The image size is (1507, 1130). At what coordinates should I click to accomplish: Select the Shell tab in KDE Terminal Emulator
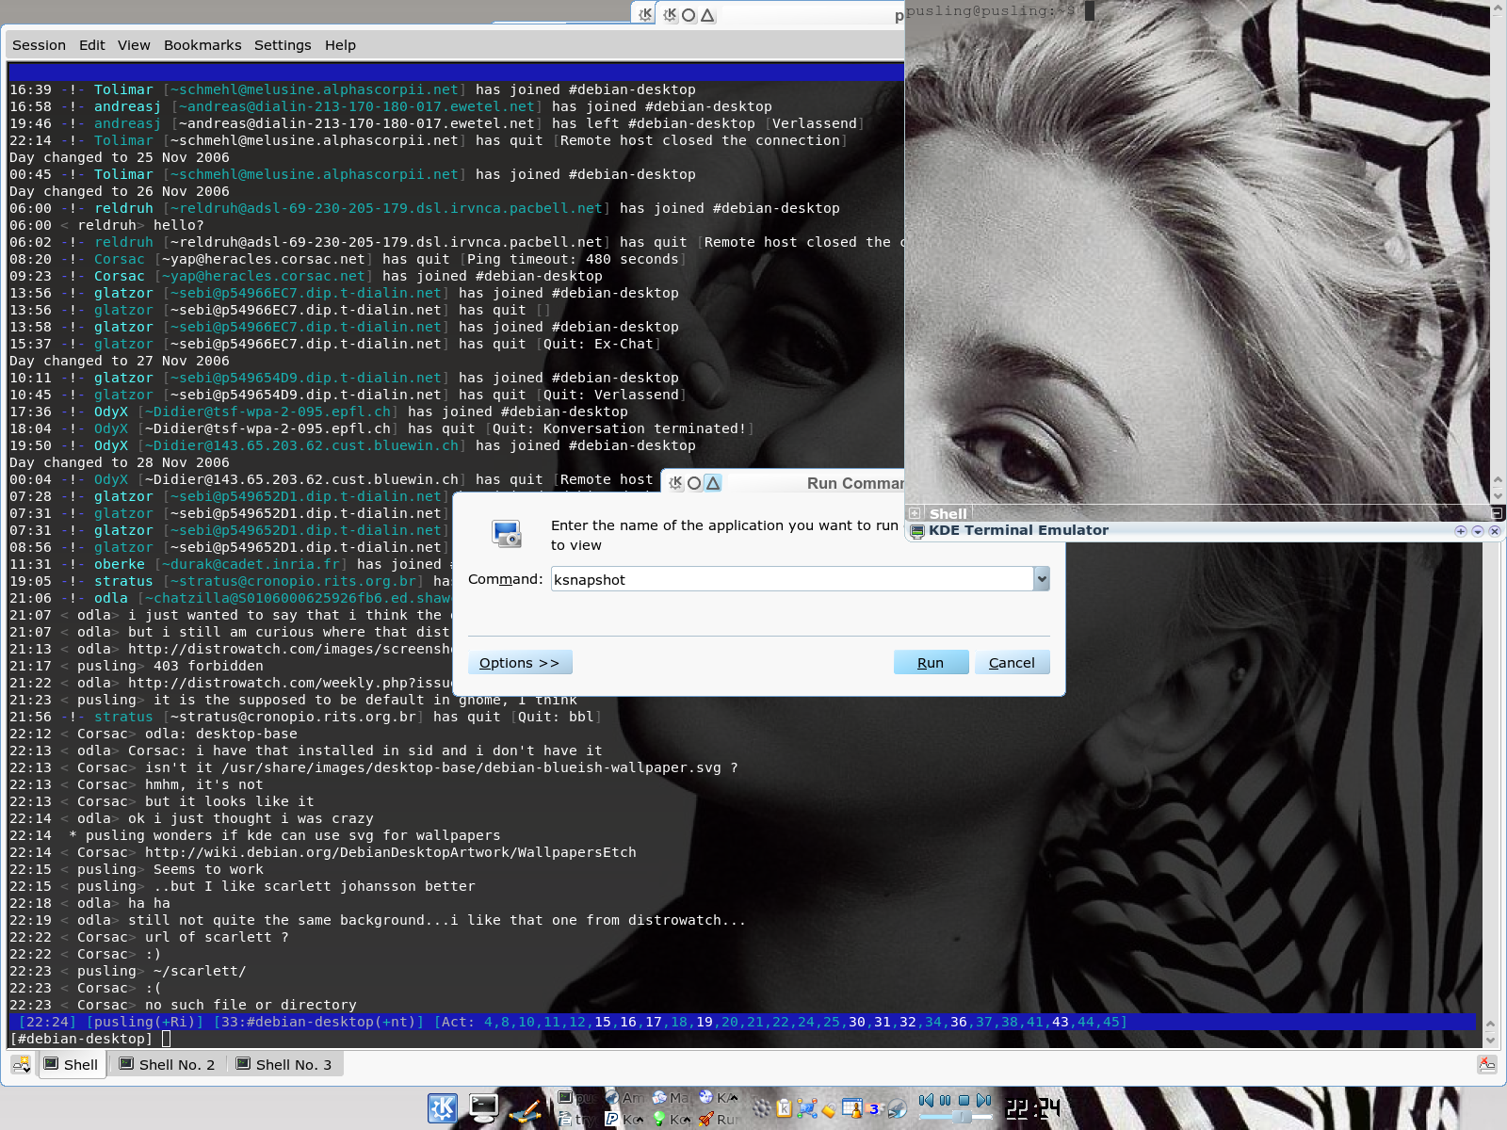[x=948, y=513]
